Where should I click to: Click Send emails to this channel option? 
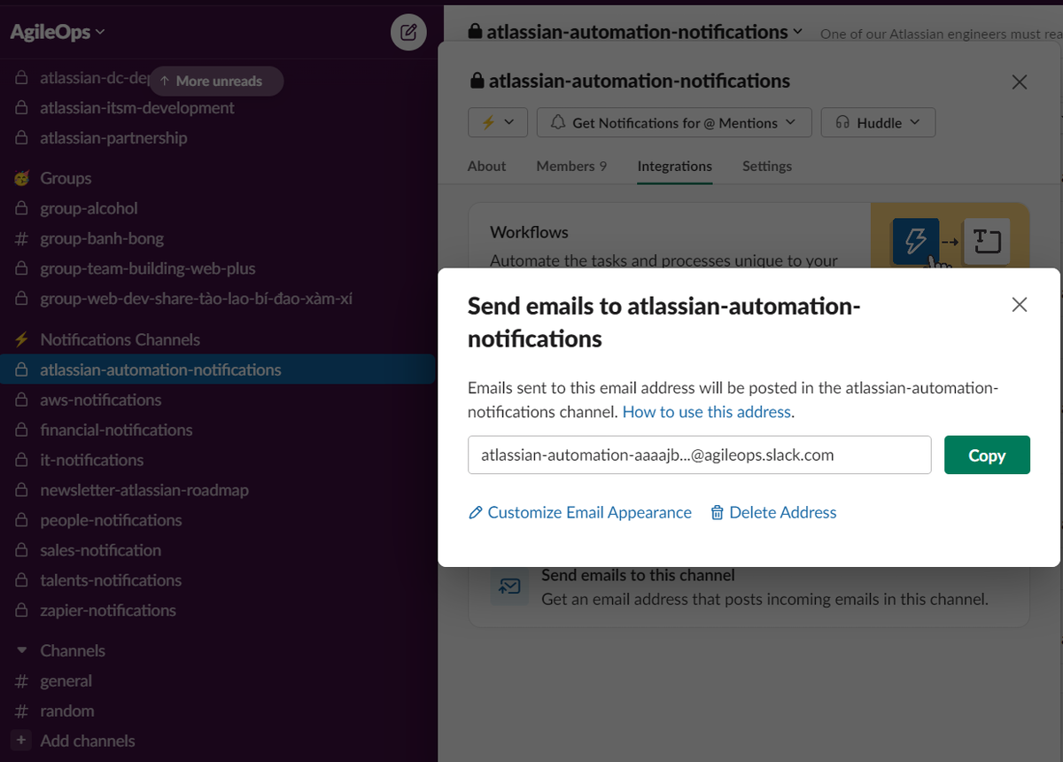(749, 587)
